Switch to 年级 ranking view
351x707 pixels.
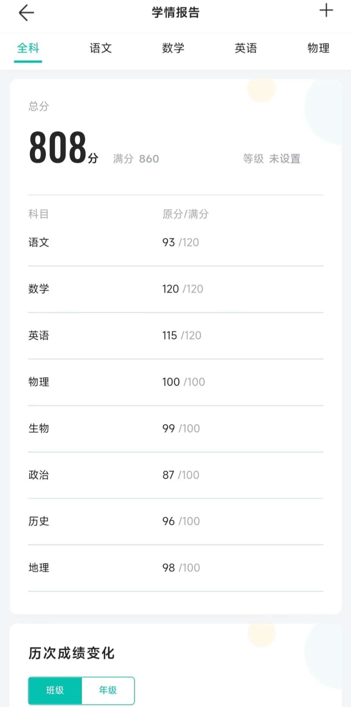[x=108, y=690]
